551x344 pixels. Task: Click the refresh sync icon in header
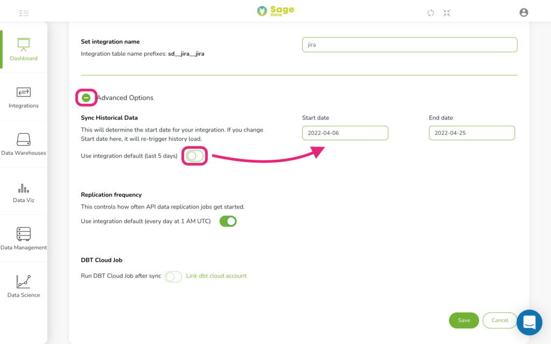point(430,13)
